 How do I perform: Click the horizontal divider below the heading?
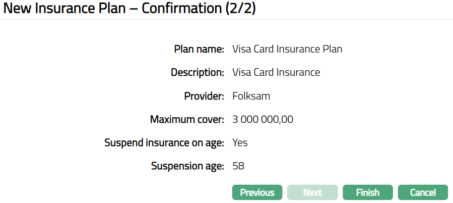tap(226, 20)
